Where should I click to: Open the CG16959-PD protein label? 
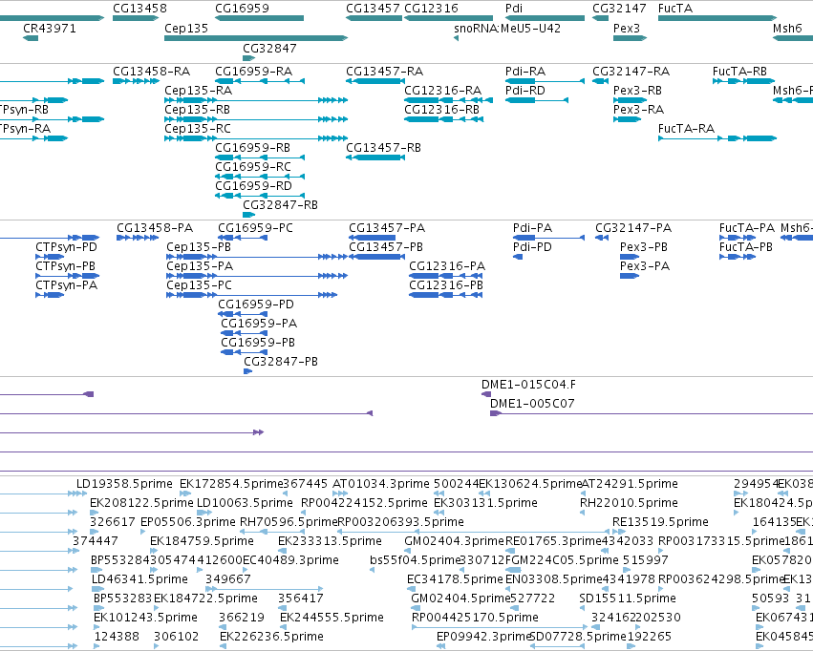tap(256, 304)
